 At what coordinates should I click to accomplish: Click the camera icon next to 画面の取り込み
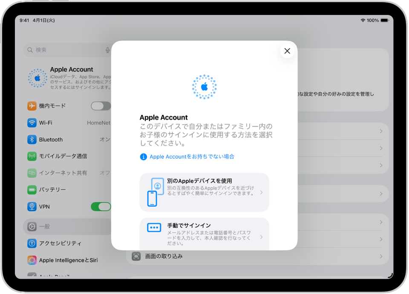click(x=136, y=256)
